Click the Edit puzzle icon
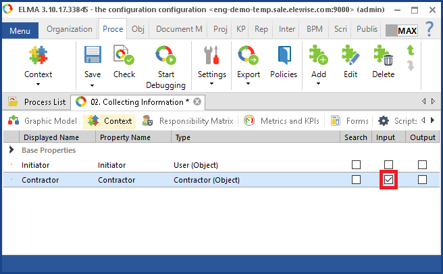The width and height of the screenshot is (443, 274). pyautogui.click(x=350, y=55)
